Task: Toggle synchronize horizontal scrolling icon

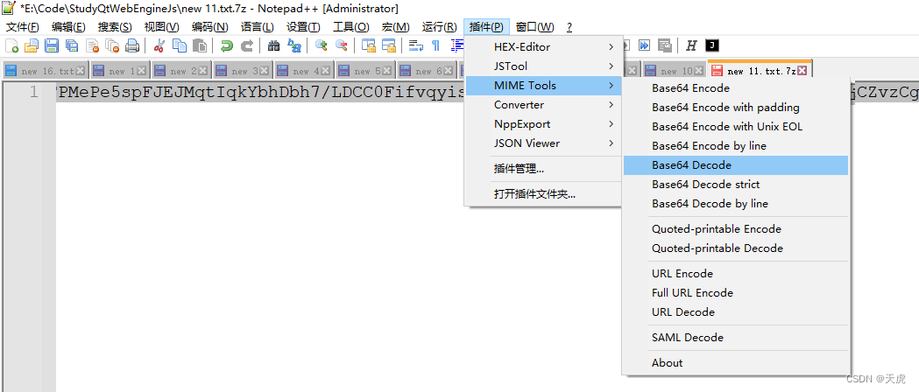Action: 388,45
